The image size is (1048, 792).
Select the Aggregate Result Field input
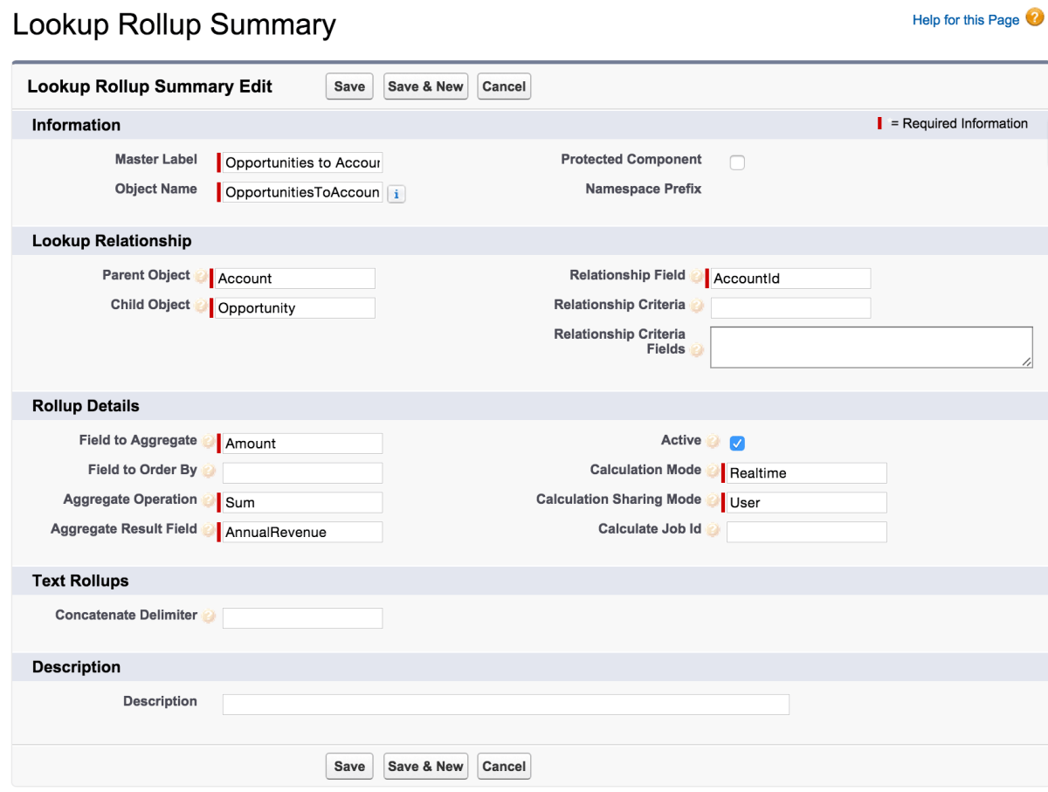(302, 532)
